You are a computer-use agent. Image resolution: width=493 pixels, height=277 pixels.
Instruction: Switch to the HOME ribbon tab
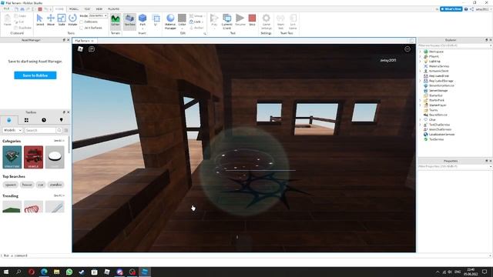59,9
